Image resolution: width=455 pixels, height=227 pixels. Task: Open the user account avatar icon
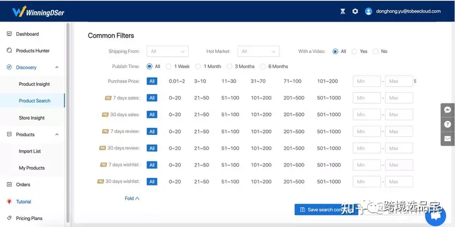point(368,11)
